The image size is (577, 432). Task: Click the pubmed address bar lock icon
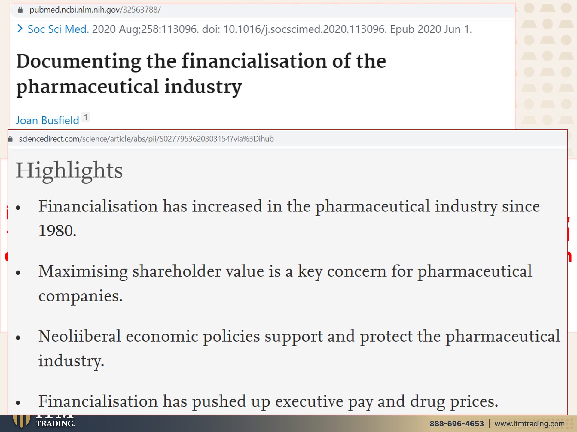coord(20,10)
